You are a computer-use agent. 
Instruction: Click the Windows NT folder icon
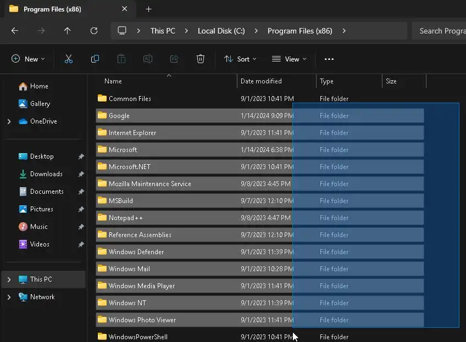coord(102,302)
